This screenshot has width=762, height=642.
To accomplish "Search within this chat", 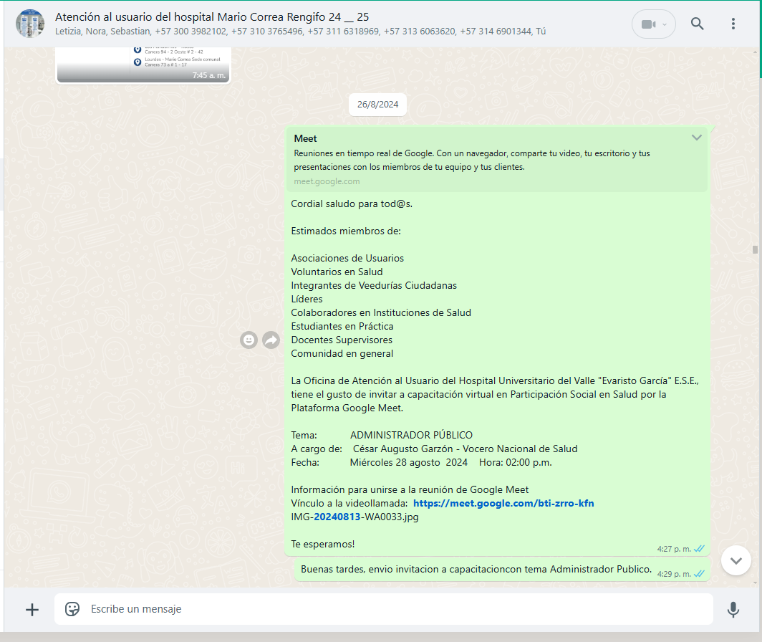I will pyautogui.click(x=698, y=24).
